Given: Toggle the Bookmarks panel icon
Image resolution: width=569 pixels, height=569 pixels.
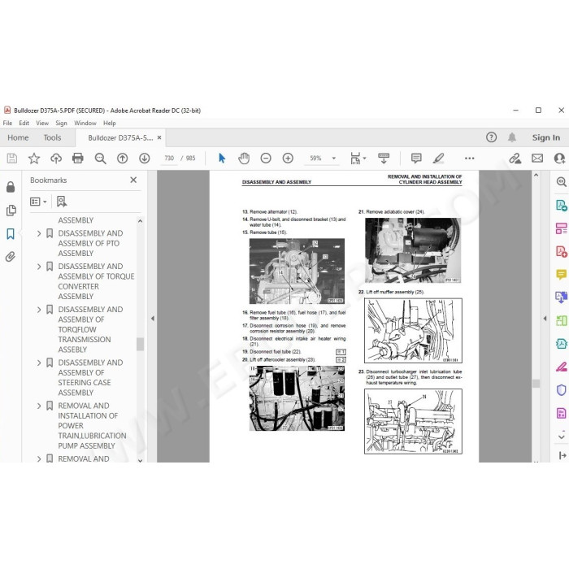Looking at the screenshot, I should 11,234.
